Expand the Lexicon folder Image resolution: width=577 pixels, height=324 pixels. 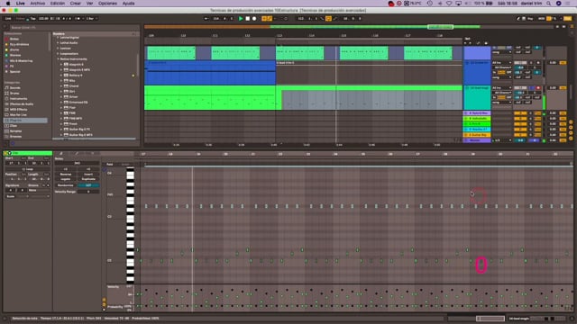pyautogui.click(x=58, y=48)
